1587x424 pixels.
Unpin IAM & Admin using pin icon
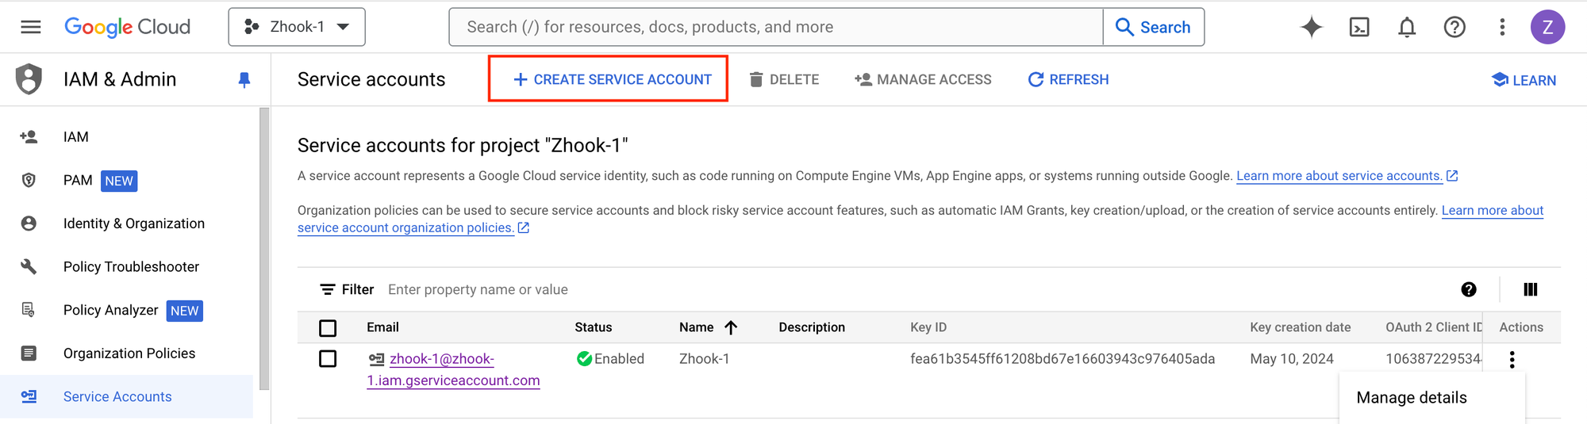pos(244,79)
